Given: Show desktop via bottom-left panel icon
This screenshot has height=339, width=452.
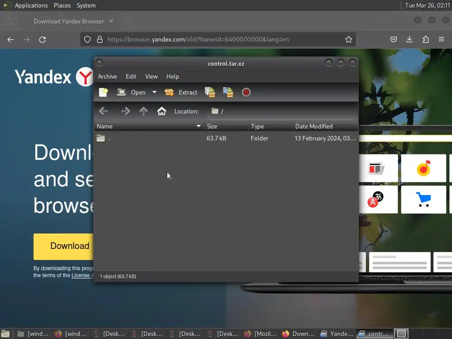Looking at the screenshot, I should [5, 334].
